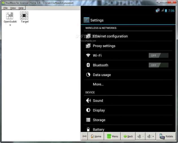Image resolution: width=178 pixels, height=143 pixels.
Task: Click the double-arrow resize toolbar button
Action: click(84, 136)
